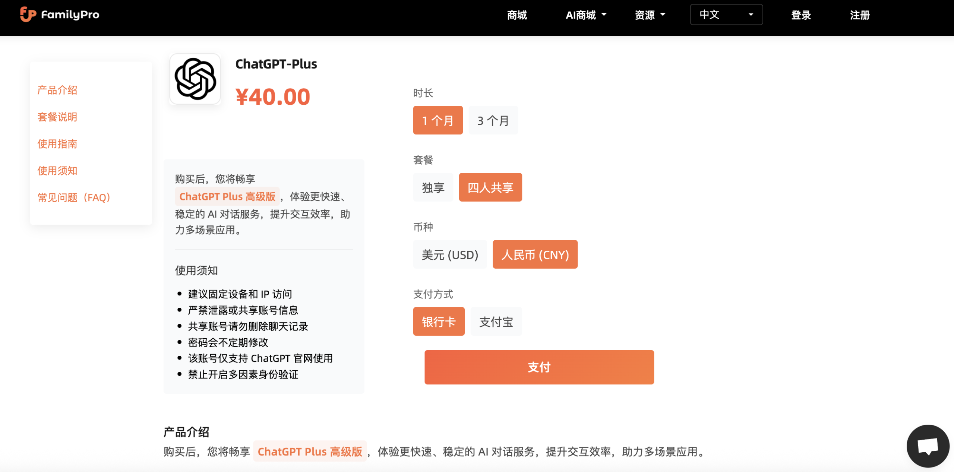Select the 3 个月 duration option
This screenshot has height=472, width=954.
pos(493,120)
